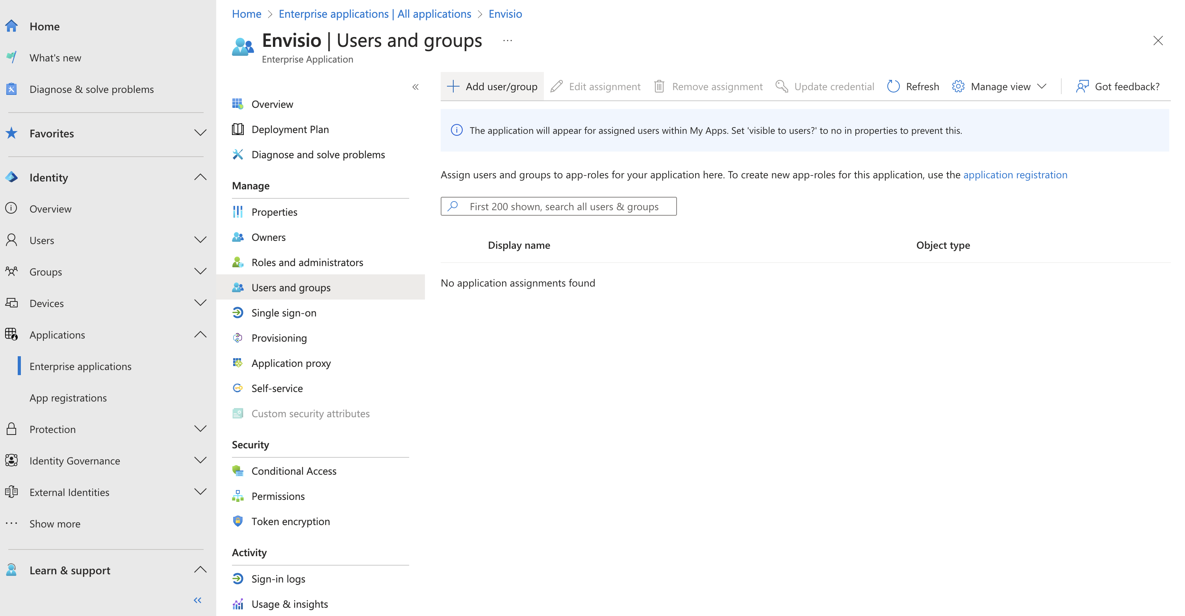1185x616 pixels.
Task: Click Home breadcrumb link
Action: click(x=247, y=14)
